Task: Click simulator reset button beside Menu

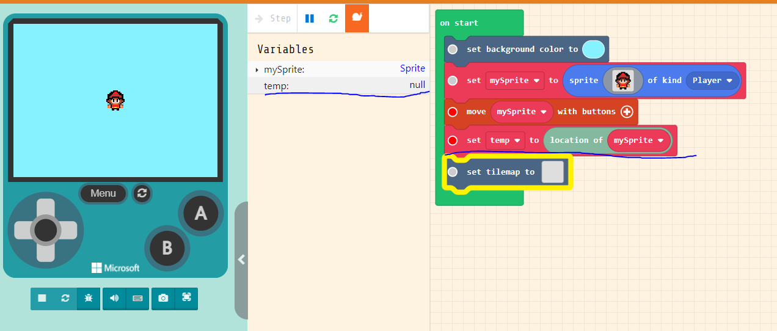Action: coord(142,194)
